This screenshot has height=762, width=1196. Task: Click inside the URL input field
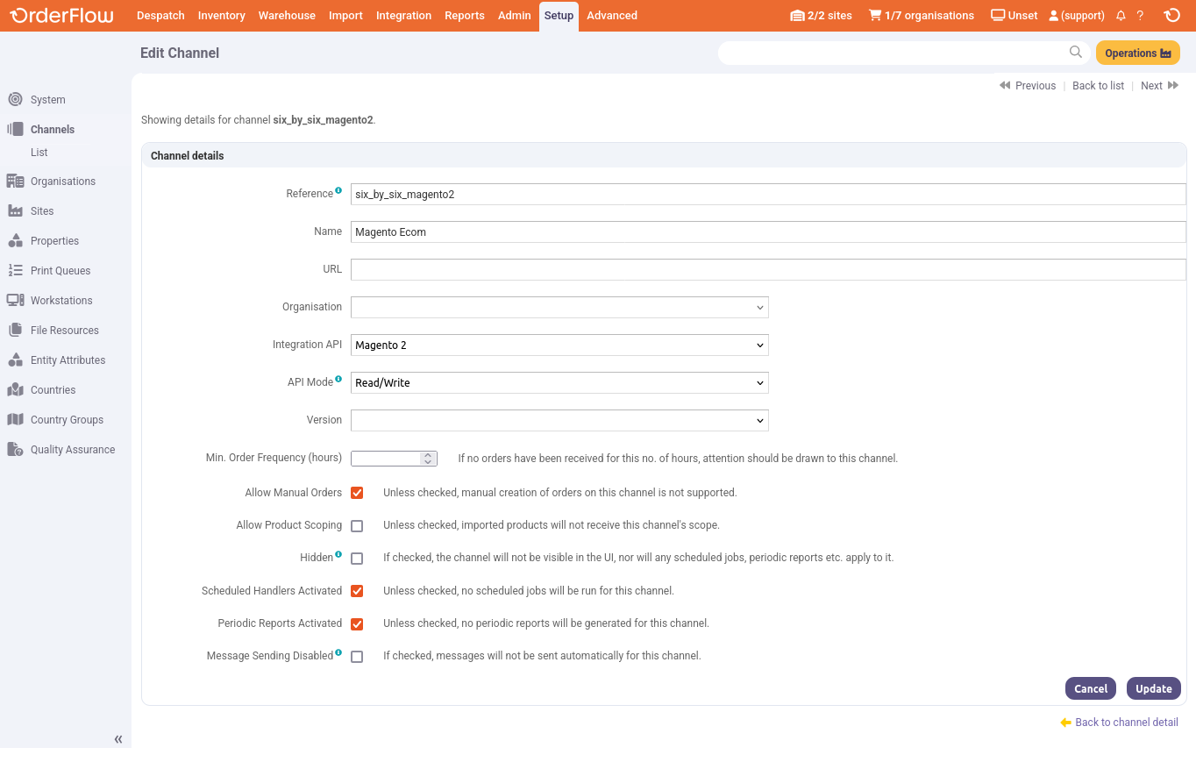point(614,269)
